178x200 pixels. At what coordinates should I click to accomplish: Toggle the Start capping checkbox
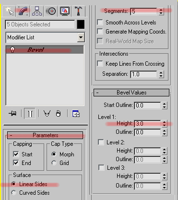[16, 154]
